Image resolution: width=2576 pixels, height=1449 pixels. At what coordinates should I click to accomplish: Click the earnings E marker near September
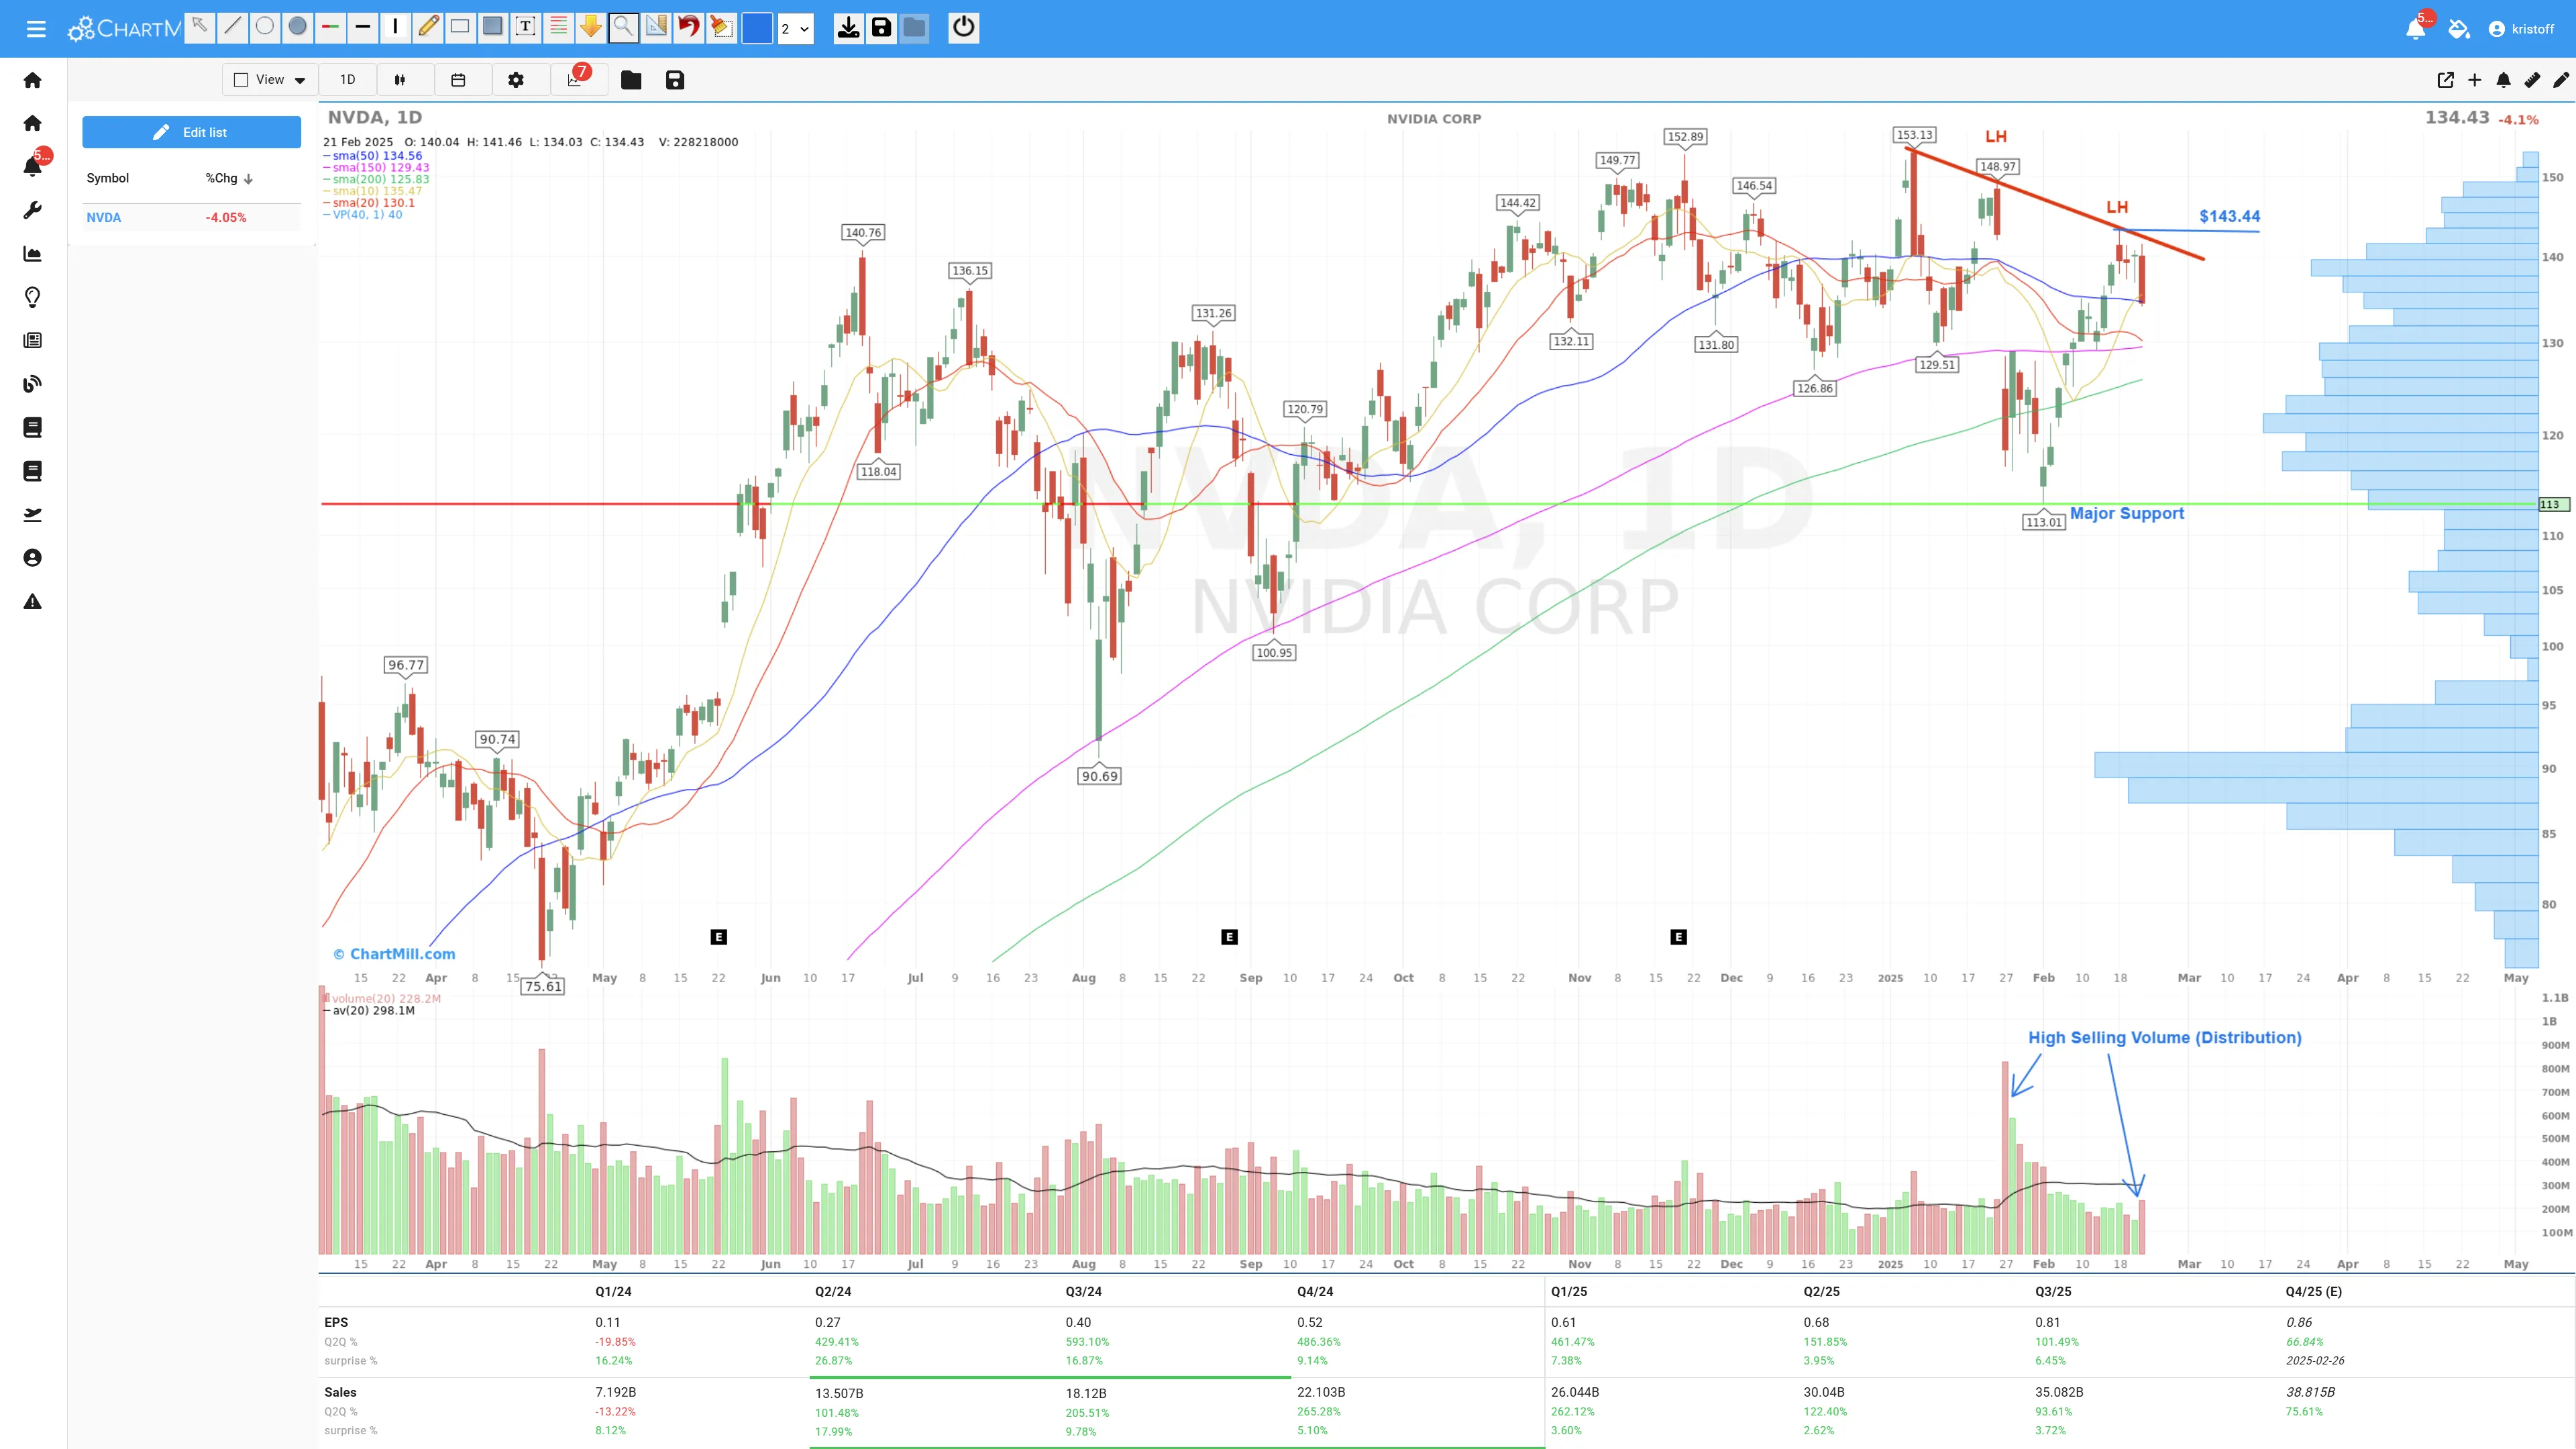tap(1230, 937)
